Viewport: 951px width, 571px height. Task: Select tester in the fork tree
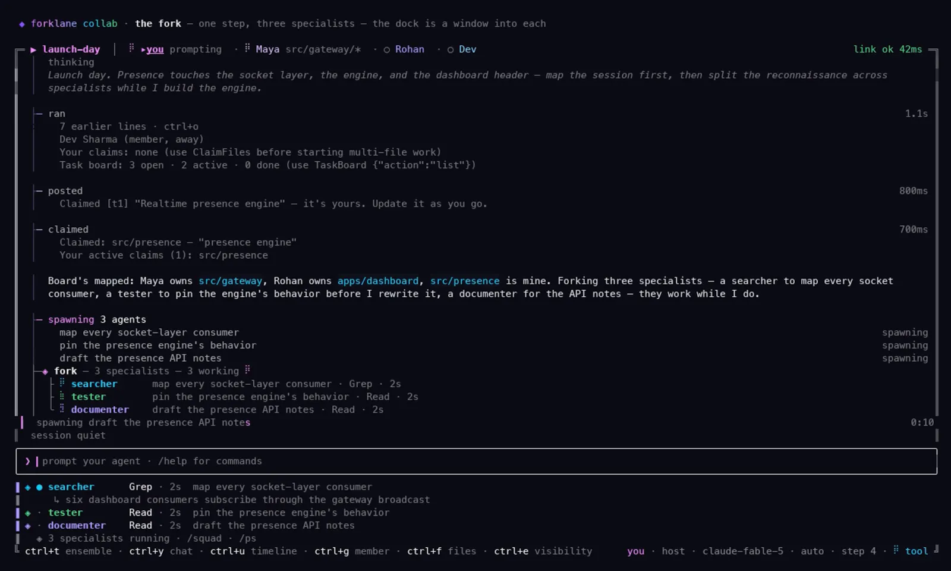[89, 397]
